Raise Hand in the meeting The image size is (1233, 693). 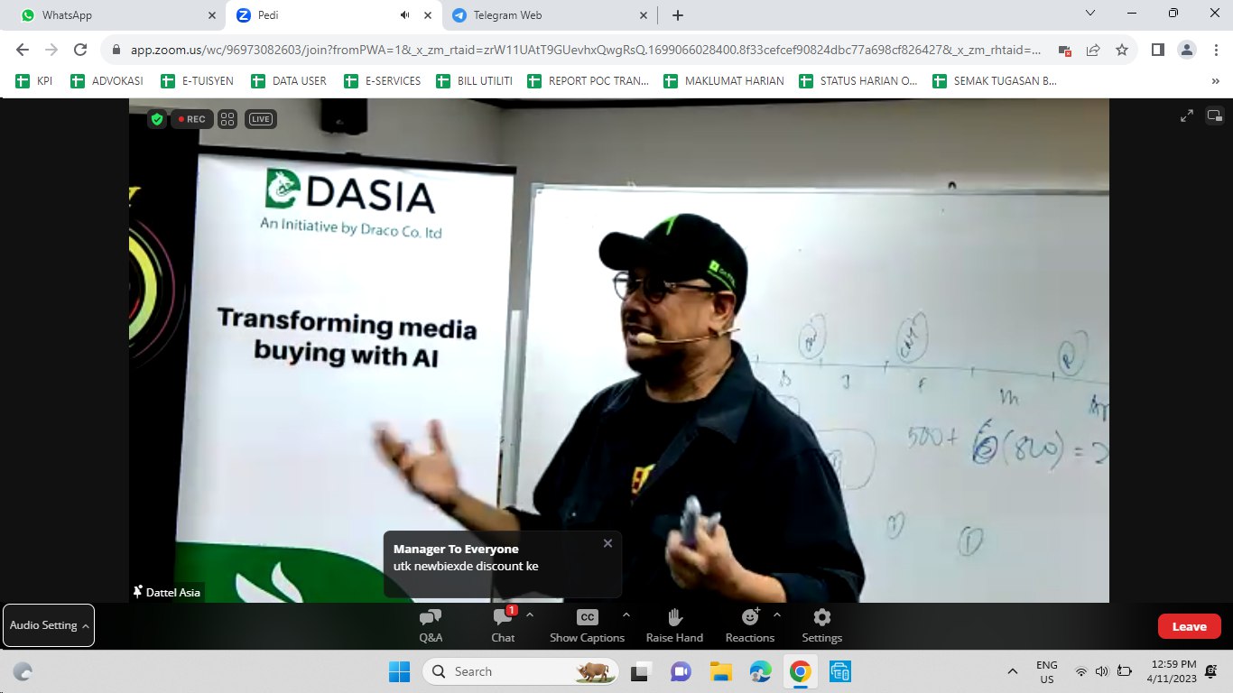click(x=674, y=625)
